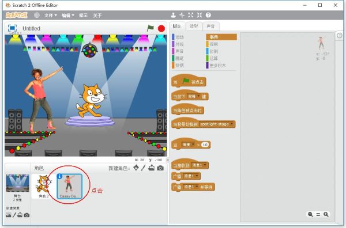The image size is (346, 228).
Task: Select the duplicate stamp tool
Action: click(173, 15)
